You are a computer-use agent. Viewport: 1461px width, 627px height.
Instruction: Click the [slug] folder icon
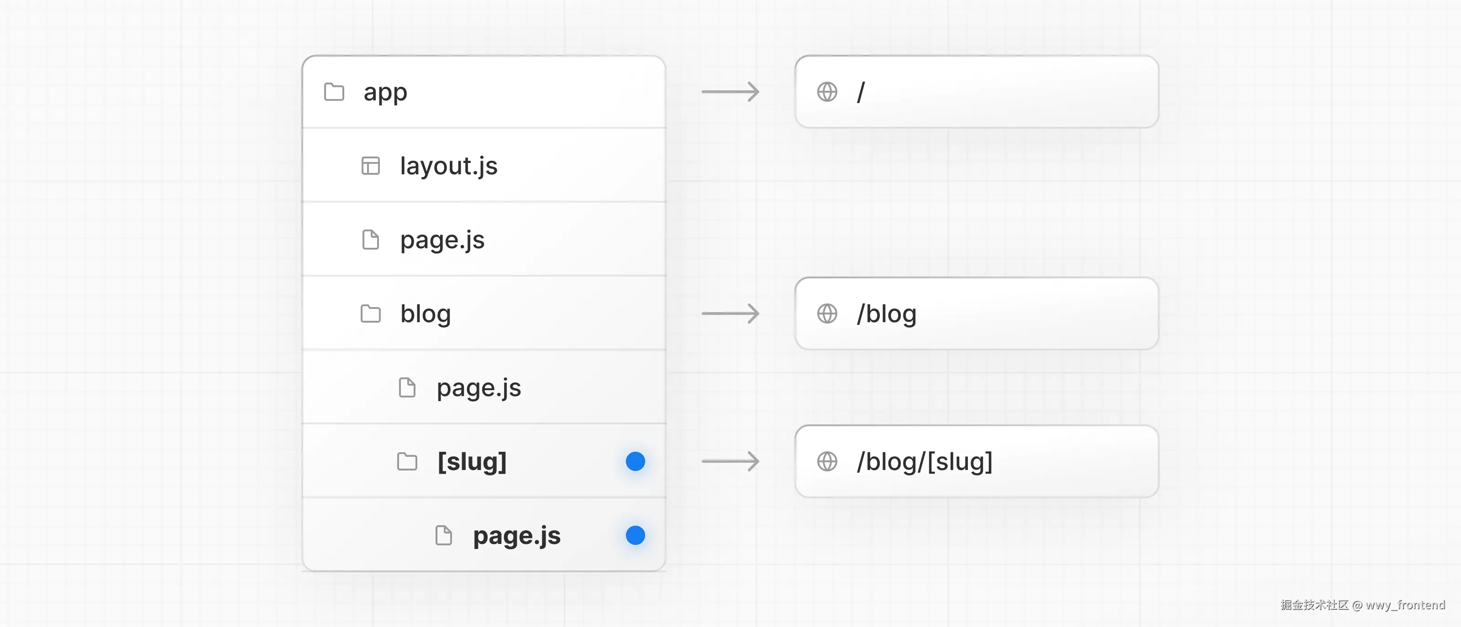pos(407,461)
